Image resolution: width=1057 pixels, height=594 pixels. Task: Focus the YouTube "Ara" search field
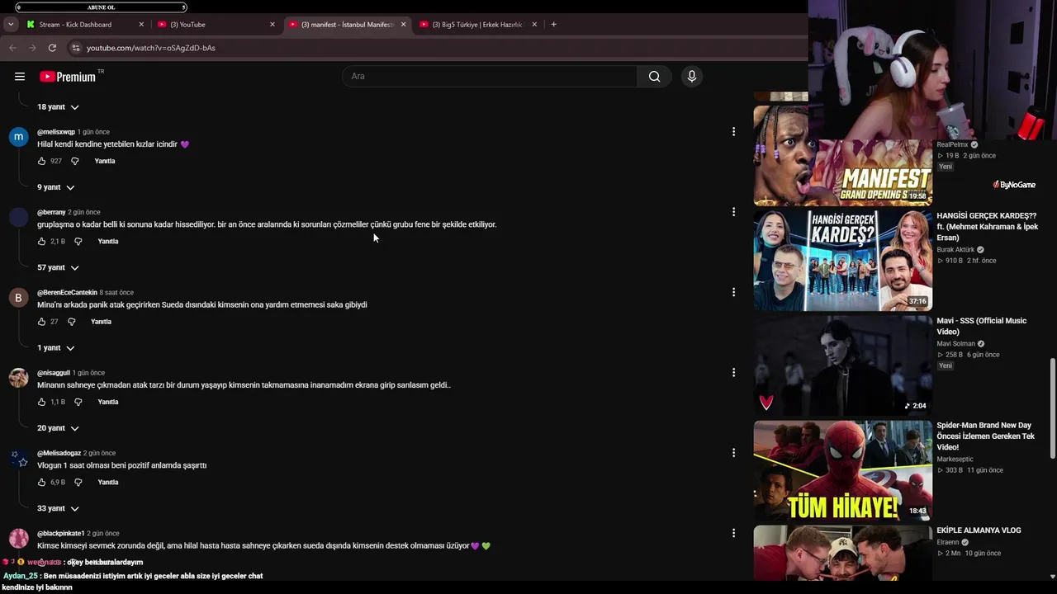click(x=490, y=77)
